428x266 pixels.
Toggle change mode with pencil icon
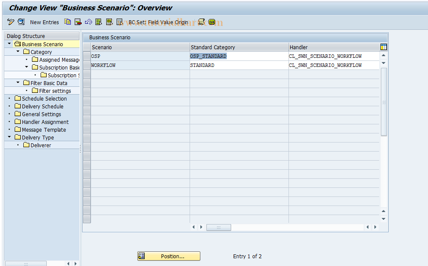coord(10,22)
